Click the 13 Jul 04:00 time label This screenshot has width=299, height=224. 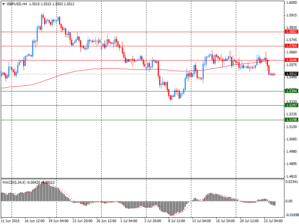click(201, 221)
